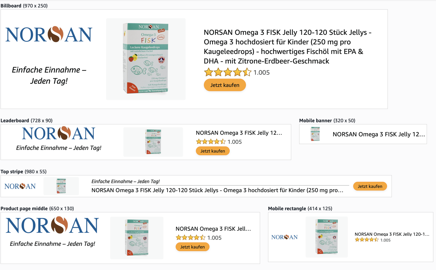Click the star rating in the Product page middle ad
436x270 pixels.
pos(190,238)
